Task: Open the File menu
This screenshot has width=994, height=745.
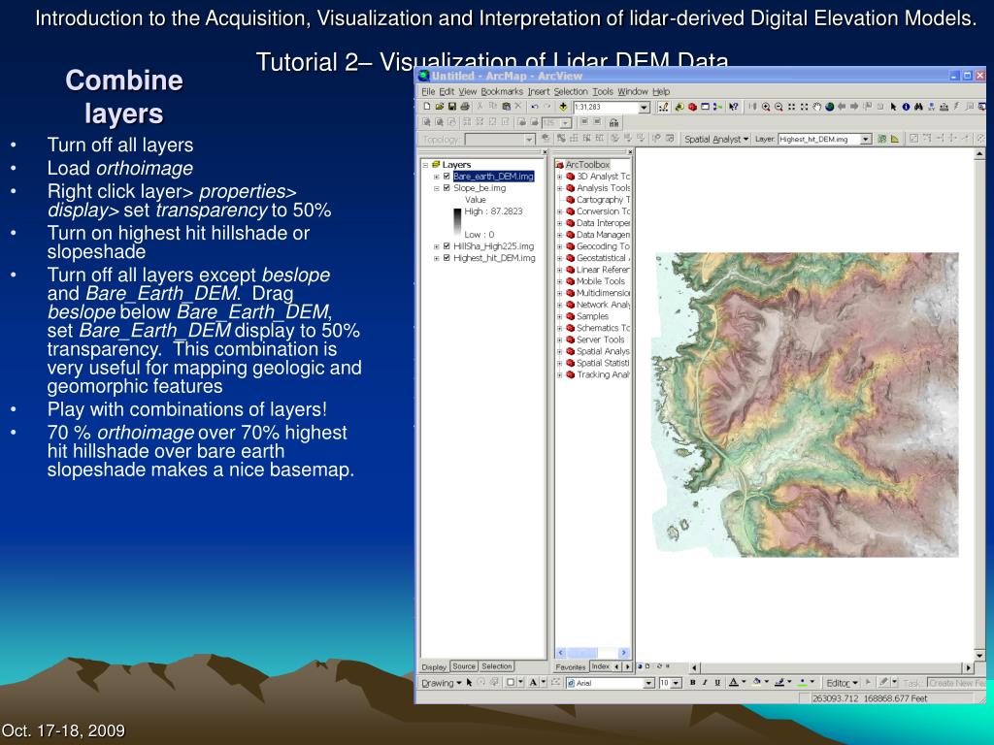Action: pos(428,91)
